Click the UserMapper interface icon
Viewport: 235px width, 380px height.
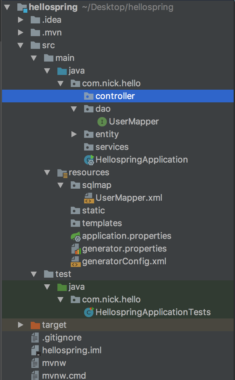(102, 122)
